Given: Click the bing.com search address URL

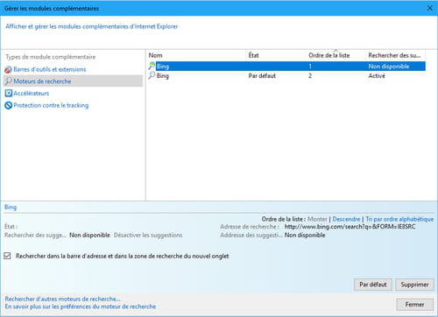Looking at the screenshot, I should pyautogui.click(x=350, y=227).
